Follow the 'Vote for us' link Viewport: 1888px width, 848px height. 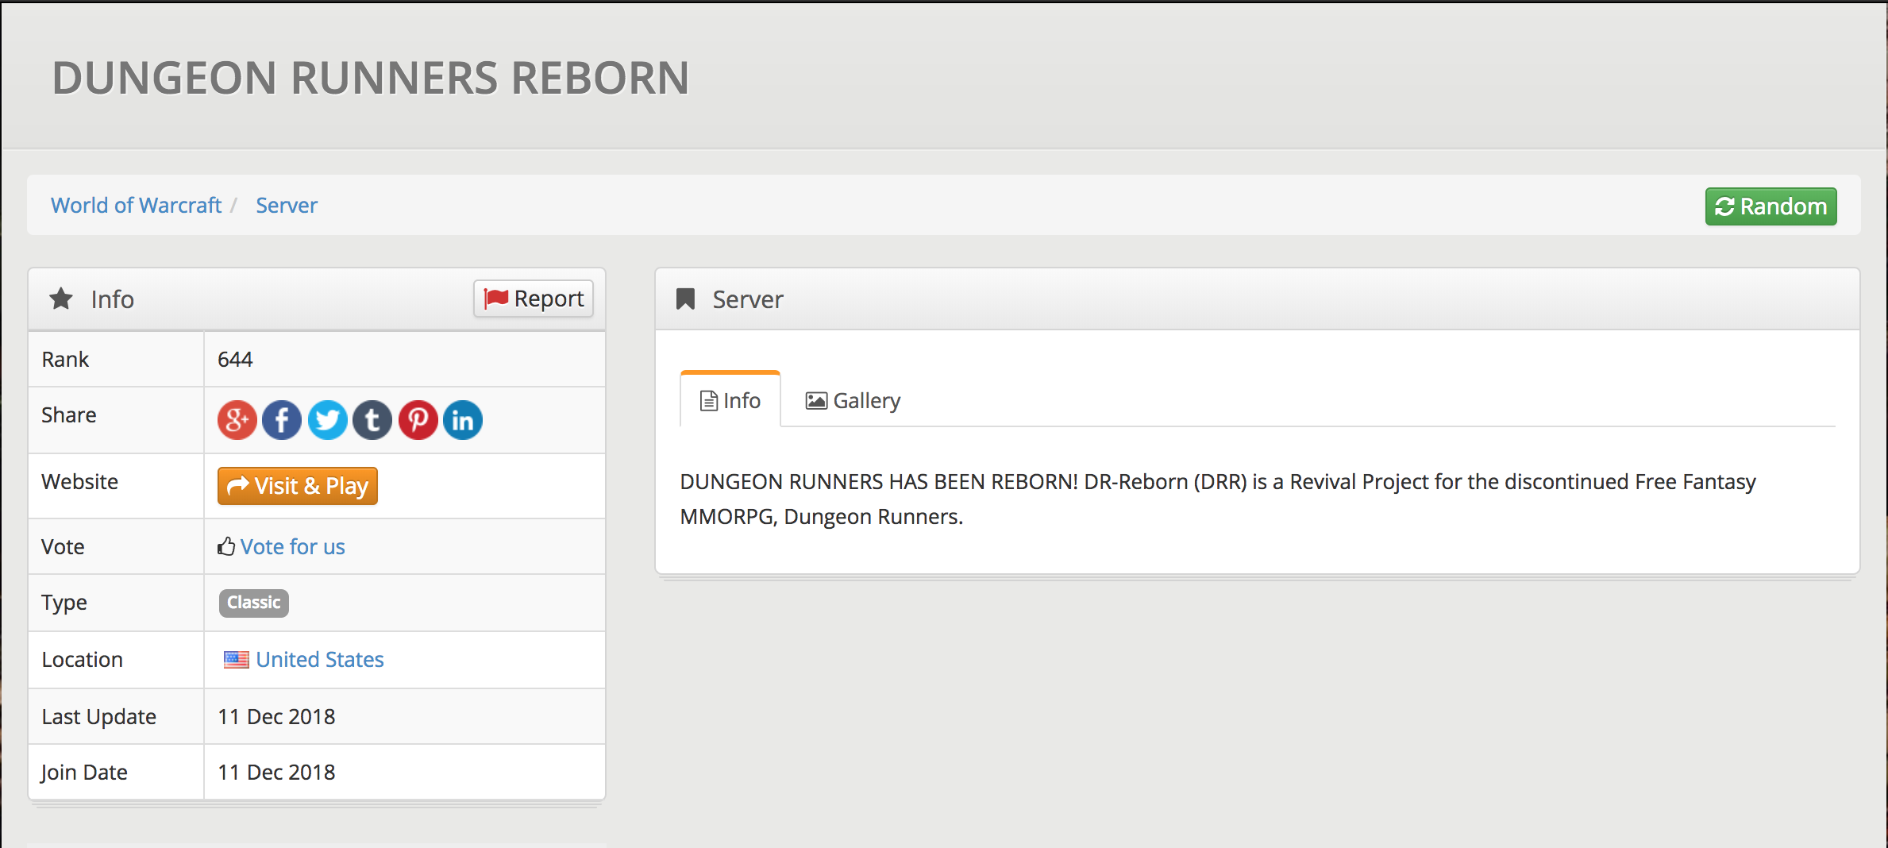292,547
